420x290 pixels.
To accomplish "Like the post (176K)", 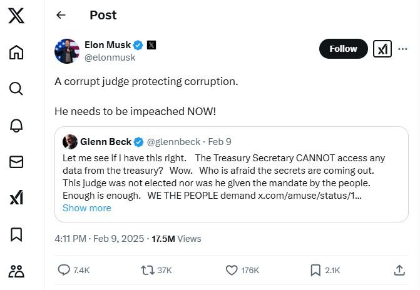I will pyautogui.click(x=232, y=270).
